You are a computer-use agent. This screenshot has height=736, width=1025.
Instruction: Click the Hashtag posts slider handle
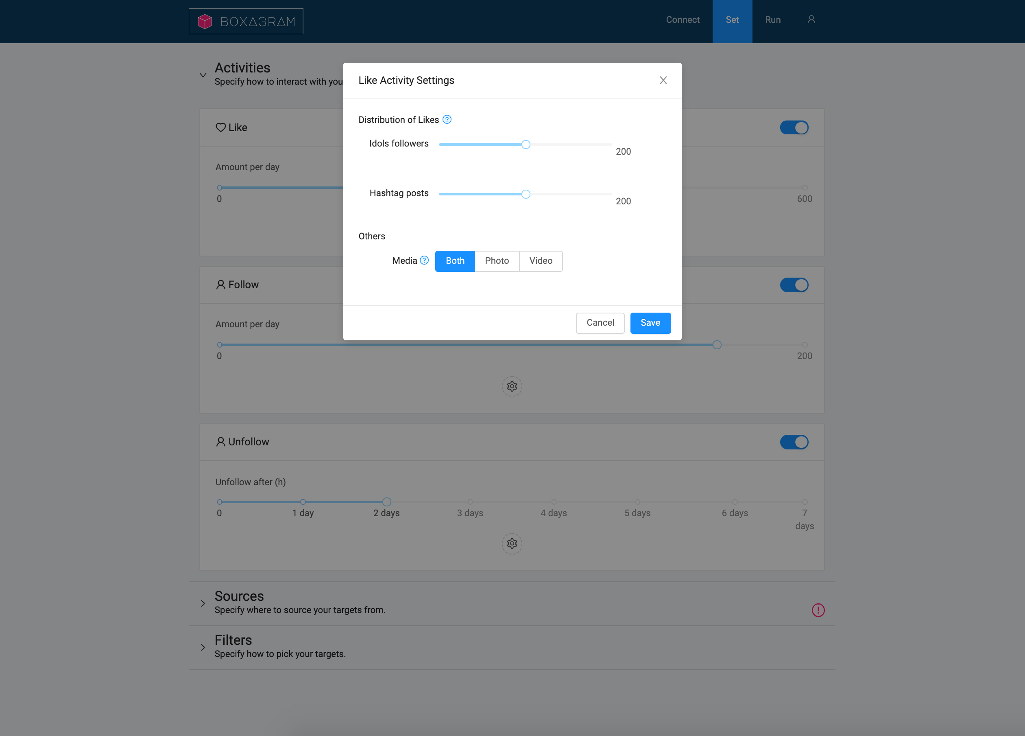[526, 195]
